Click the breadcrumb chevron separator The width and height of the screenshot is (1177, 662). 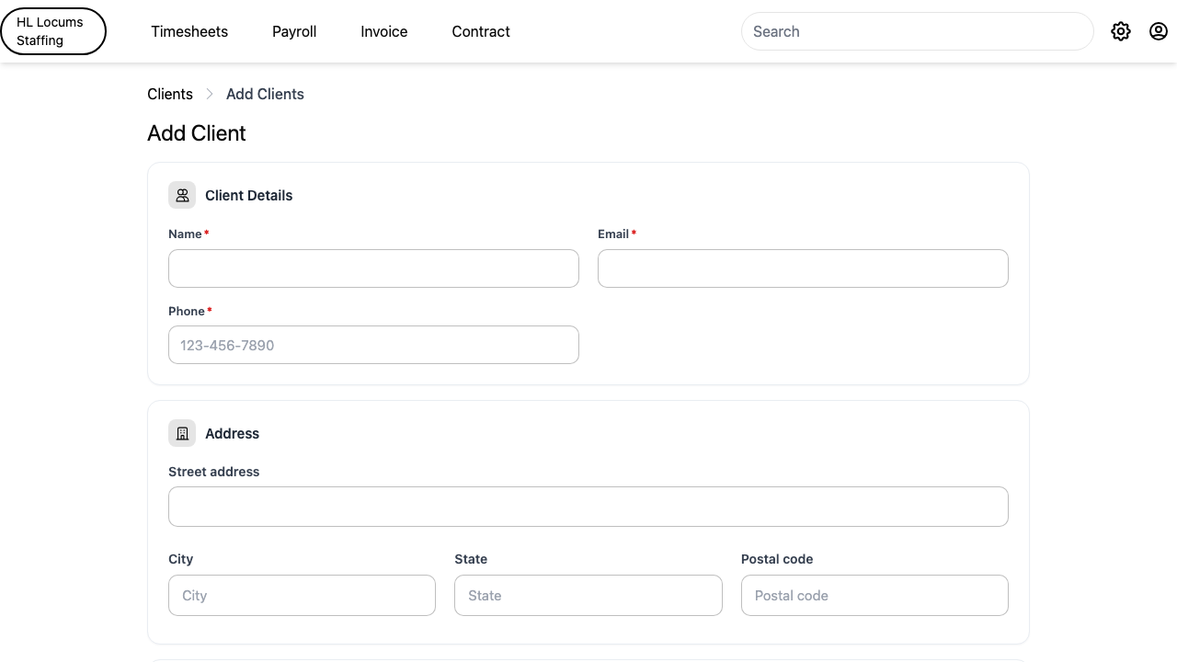point(210,94)
